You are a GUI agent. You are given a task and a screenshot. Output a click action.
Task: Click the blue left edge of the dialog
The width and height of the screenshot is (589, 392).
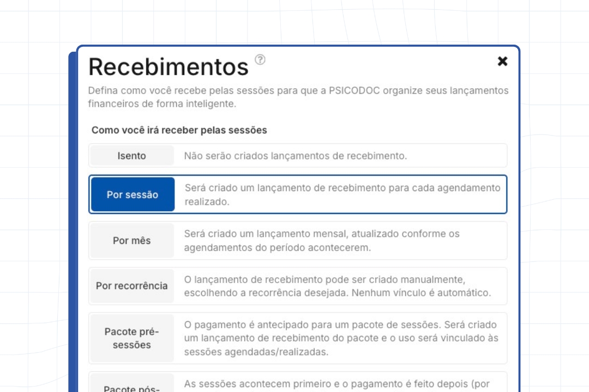point(72,218)
